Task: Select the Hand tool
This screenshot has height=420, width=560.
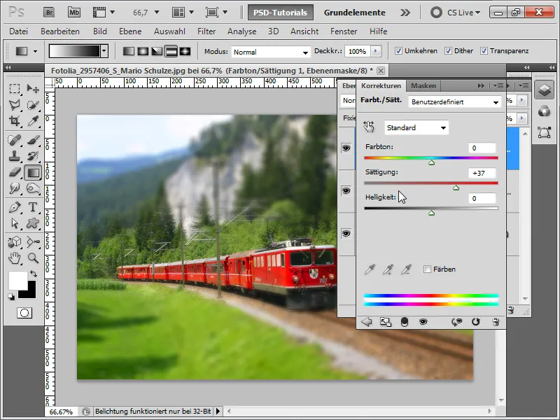Action: [15, 258]
